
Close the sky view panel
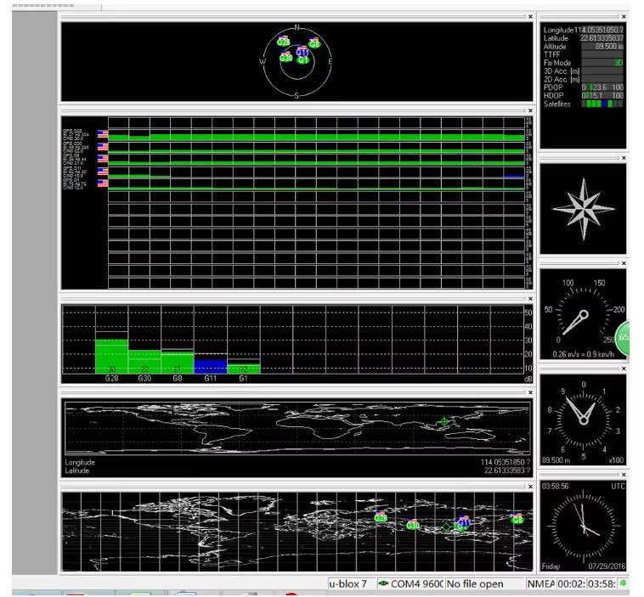pyautogui.click(x=530, y=17)
